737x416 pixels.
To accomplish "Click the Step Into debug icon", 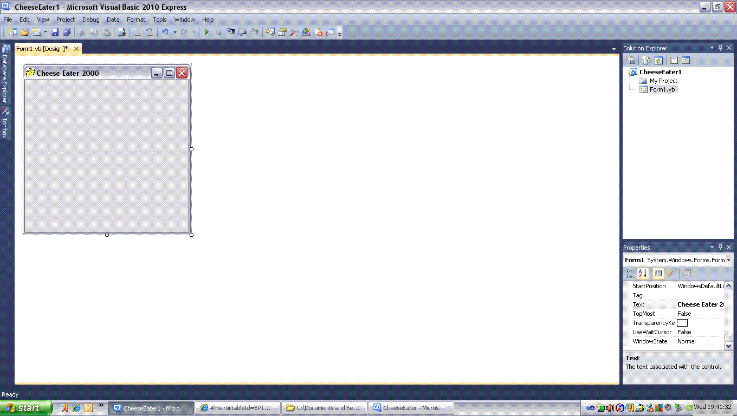I will pos(231,32).
